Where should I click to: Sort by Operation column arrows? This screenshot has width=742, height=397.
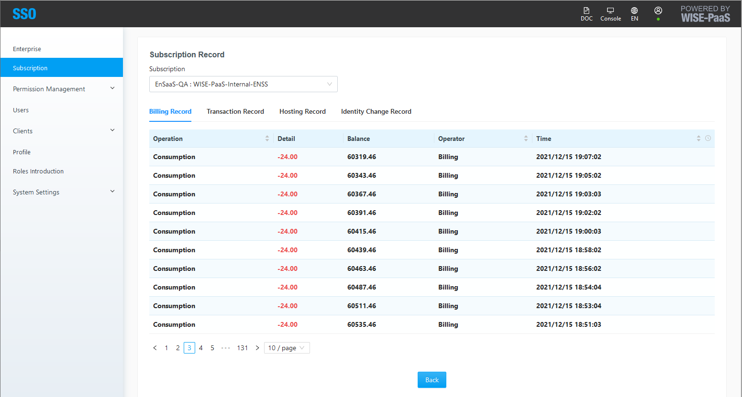click(x=267, y=139)
